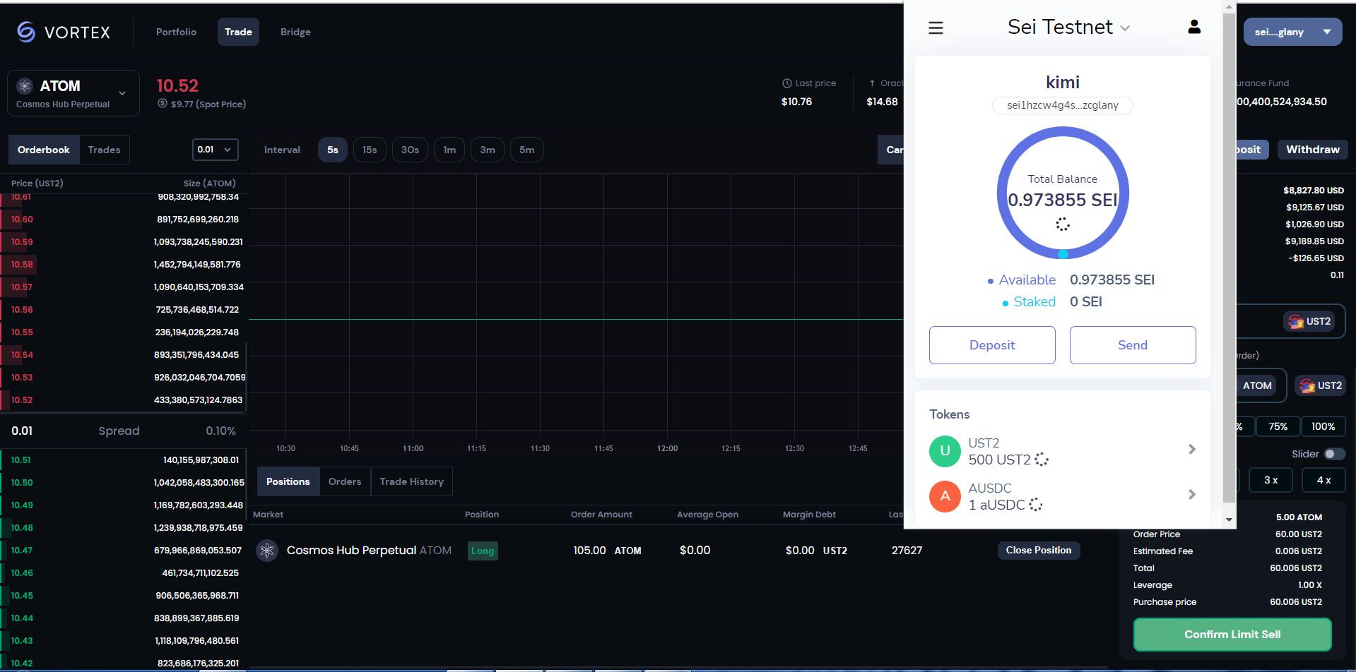
Task: Open the Sei Testnet network dropdown
Action: (1068, 27)
